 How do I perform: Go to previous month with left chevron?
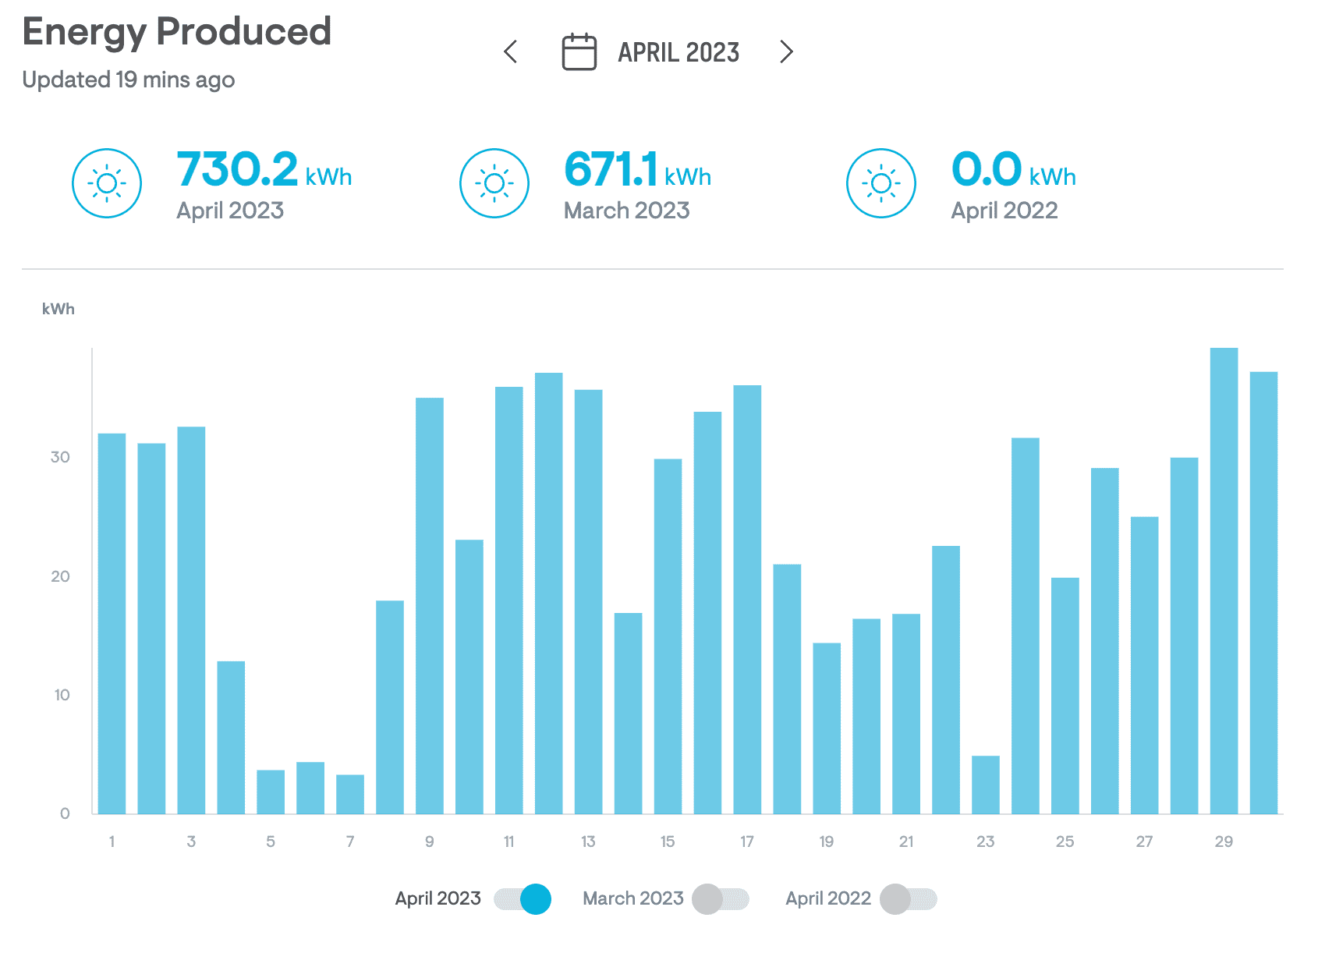(511, 52)
